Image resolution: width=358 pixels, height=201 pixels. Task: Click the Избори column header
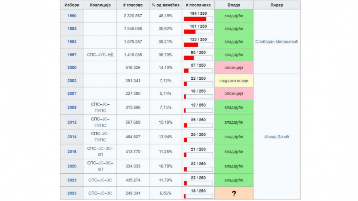(x=72, y=5)
